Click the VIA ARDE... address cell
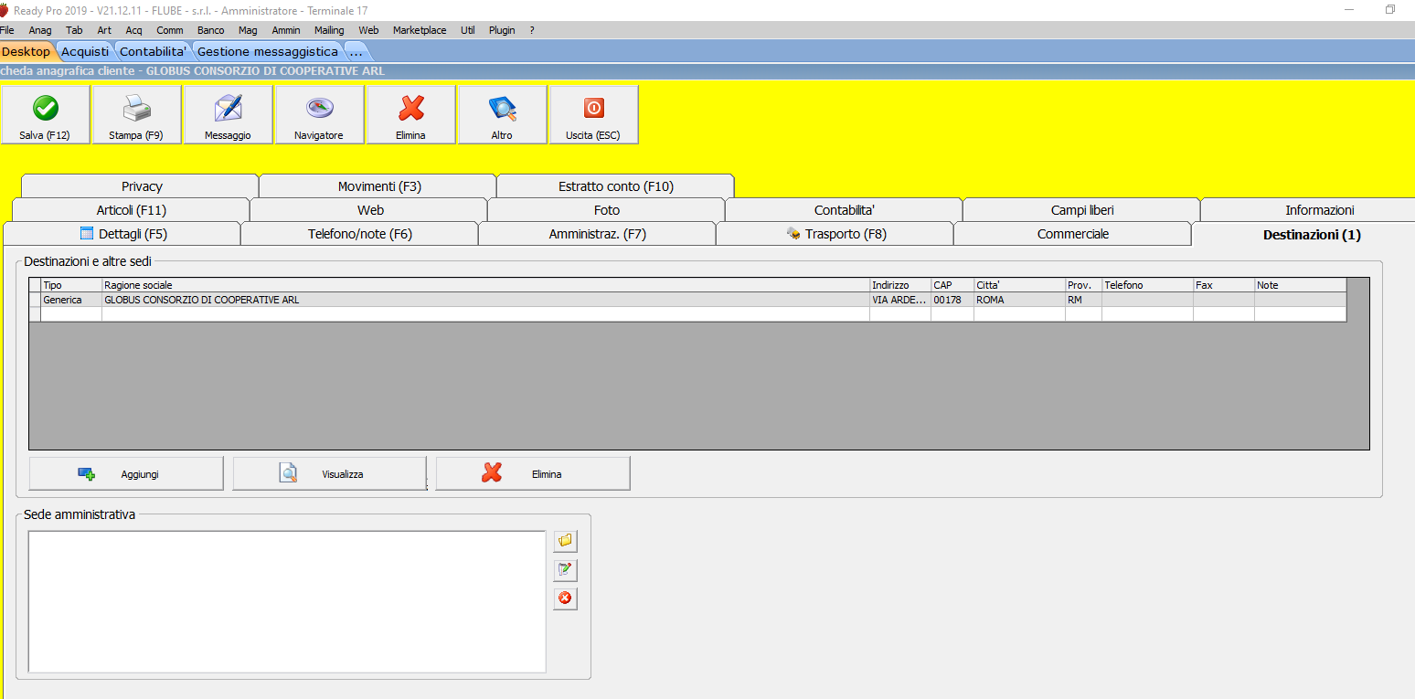The width and height of the screenshot is (1415, 699). click(900, 300)
